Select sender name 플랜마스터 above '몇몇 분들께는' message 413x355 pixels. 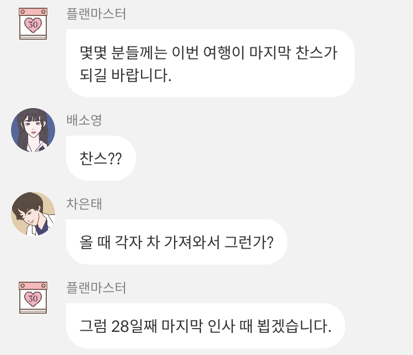click(96, 14)
